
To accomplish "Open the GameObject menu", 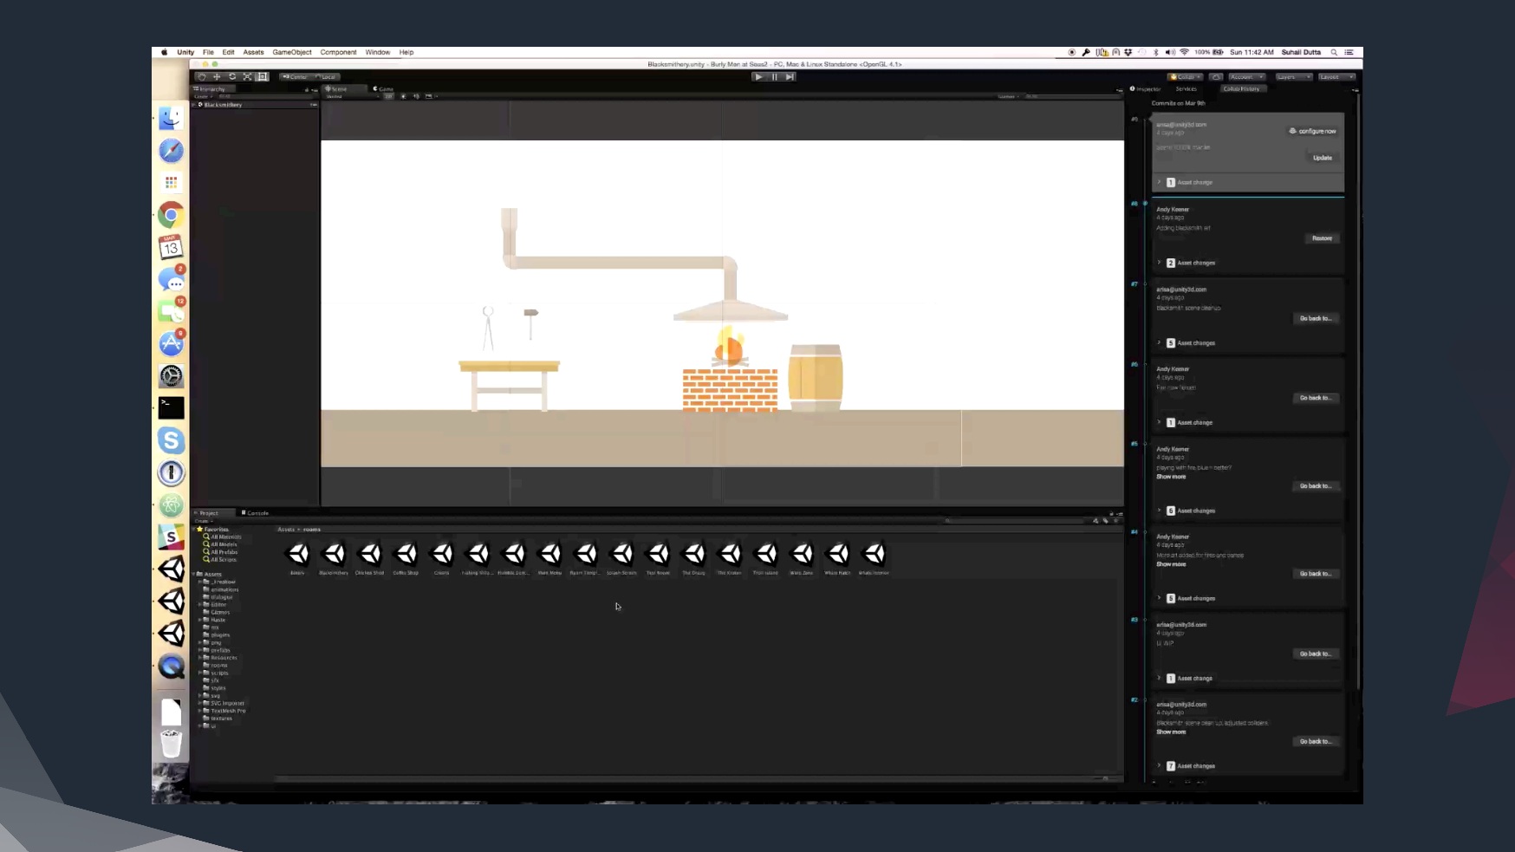I will [x=292, y=52].
